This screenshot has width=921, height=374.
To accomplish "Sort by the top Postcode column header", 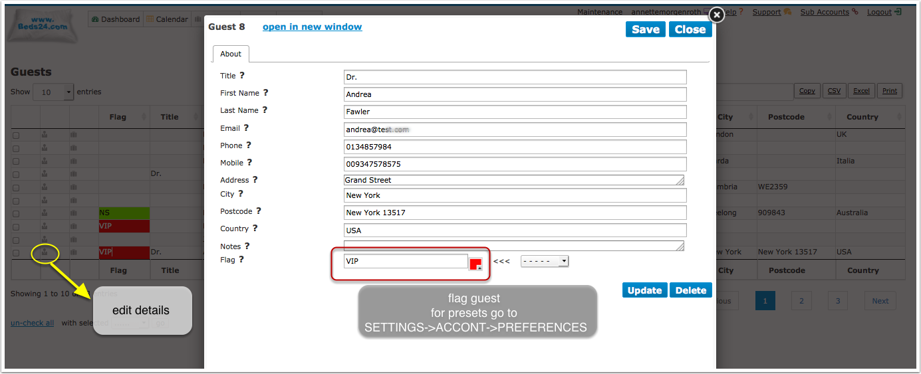I will tap(796, 117).
